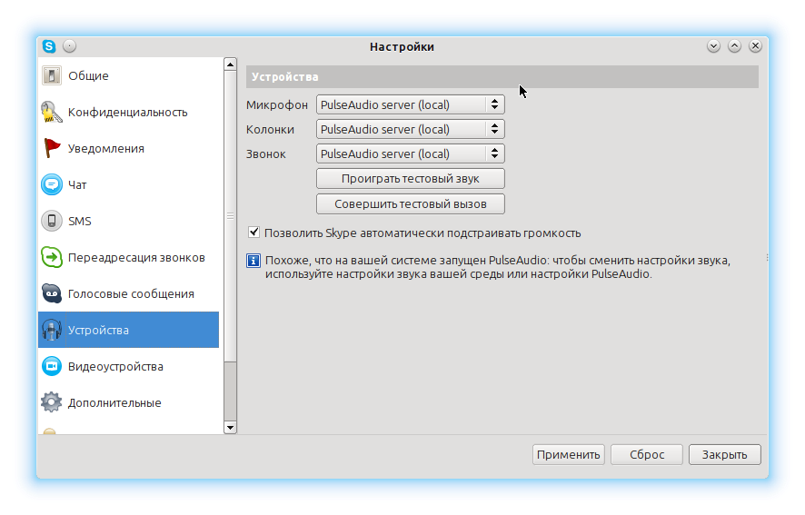The height and width of the screenshot is (515, 805).
Task: Click the video devices camera icon
Action: coord(52,366)
